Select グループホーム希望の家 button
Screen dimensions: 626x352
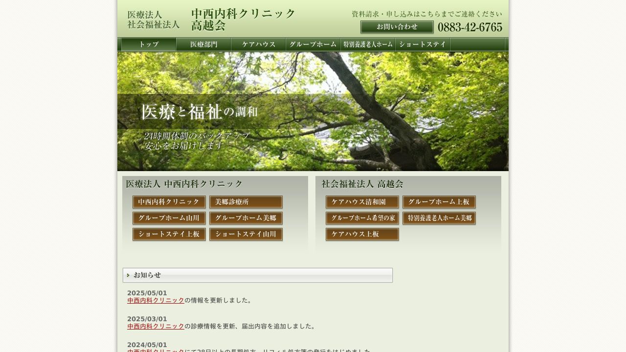pos(362,218)
